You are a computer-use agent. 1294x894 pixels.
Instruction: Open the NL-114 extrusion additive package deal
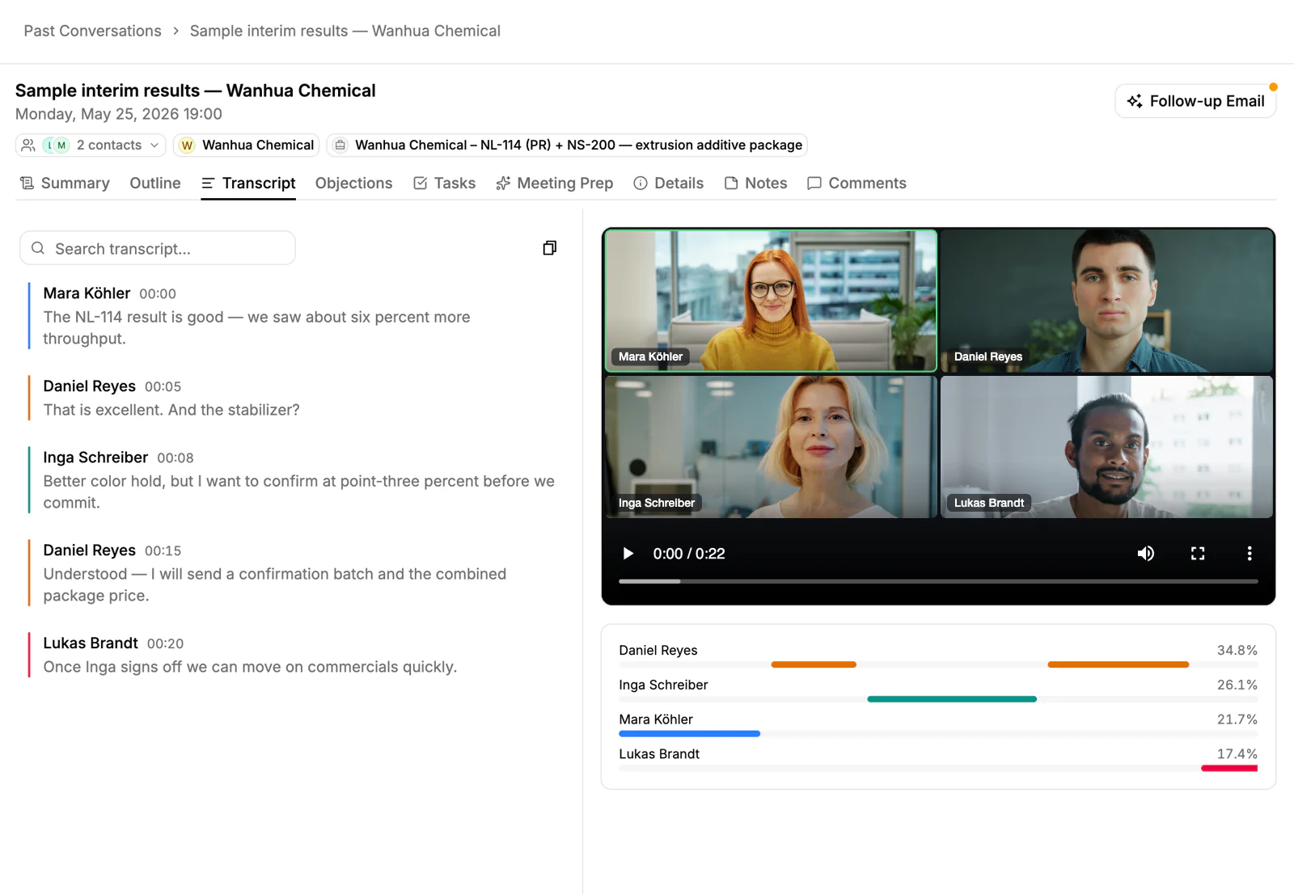567,145
